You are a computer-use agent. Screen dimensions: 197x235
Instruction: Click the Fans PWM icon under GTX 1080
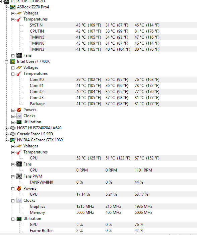[19, 176]
